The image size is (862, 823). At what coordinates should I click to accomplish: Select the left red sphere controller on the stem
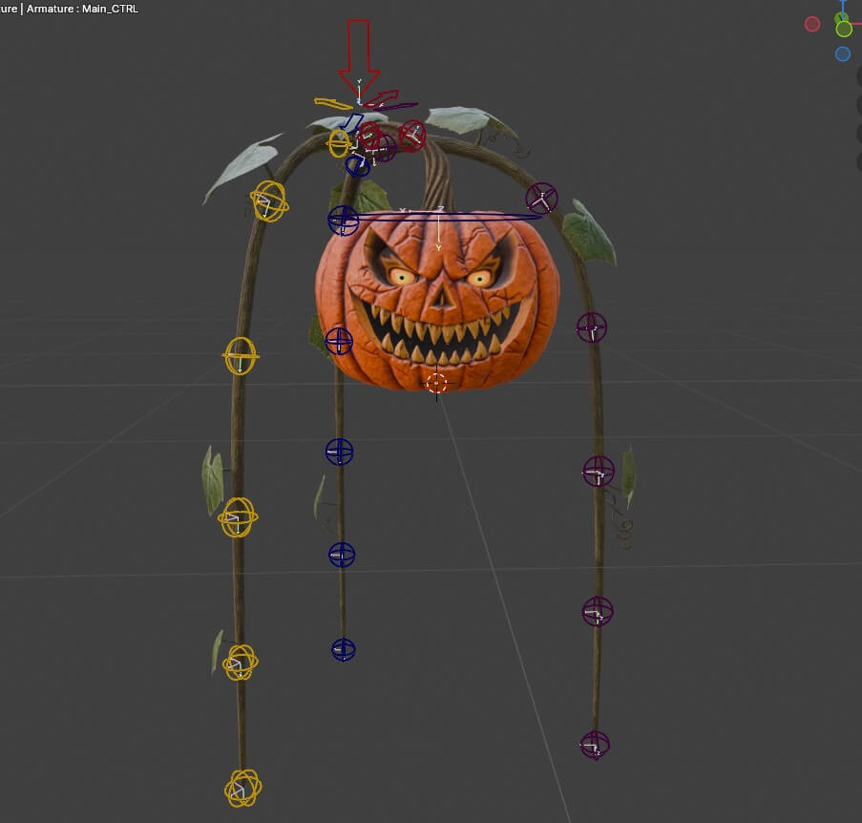click(368, 134)
